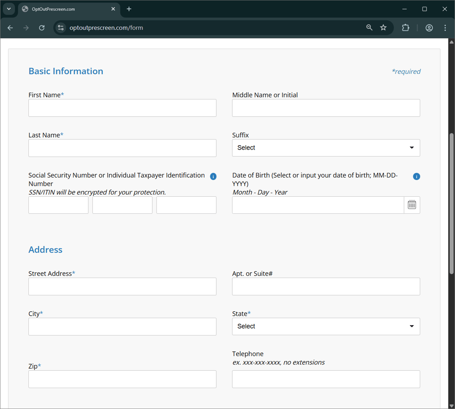Maximize the browser window

click(x=424, y=9)
